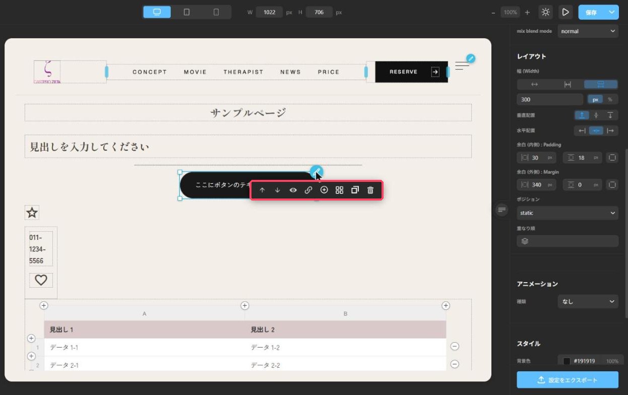Click the canvas height field 706
628x395 pixels.
[319, 12]
